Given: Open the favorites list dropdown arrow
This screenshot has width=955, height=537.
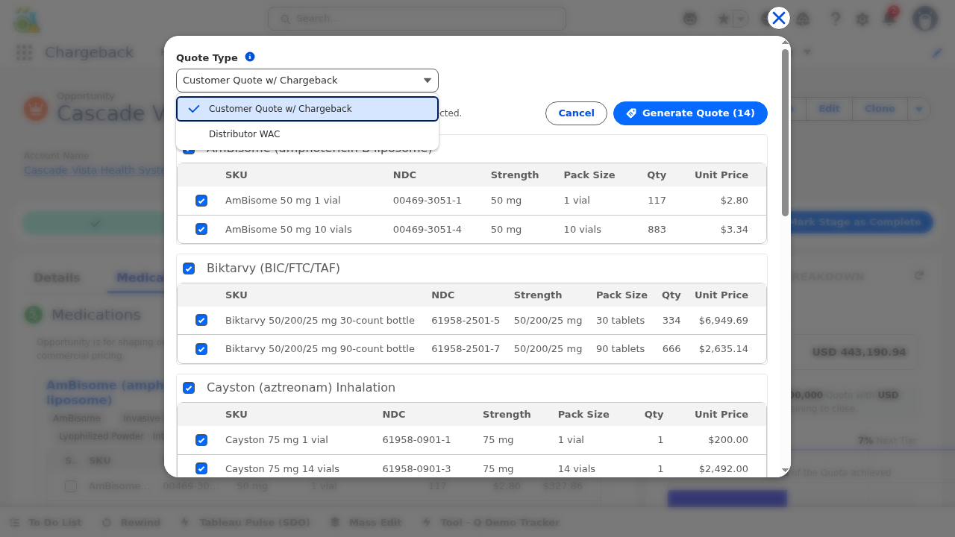Looking at the screenshot, I should click(740, 19).
